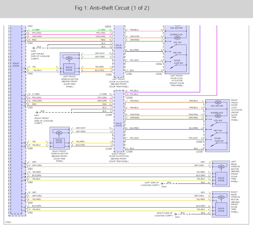Click the C755L connector label
This screenshot has width=253, height=229.
[x=109, y=74]
